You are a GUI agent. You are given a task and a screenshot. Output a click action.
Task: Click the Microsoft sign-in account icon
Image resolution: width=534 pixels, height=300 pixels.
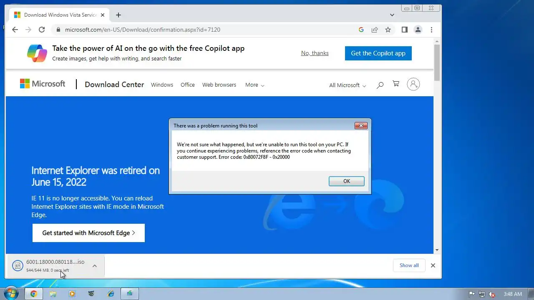(x=413, y=84)
